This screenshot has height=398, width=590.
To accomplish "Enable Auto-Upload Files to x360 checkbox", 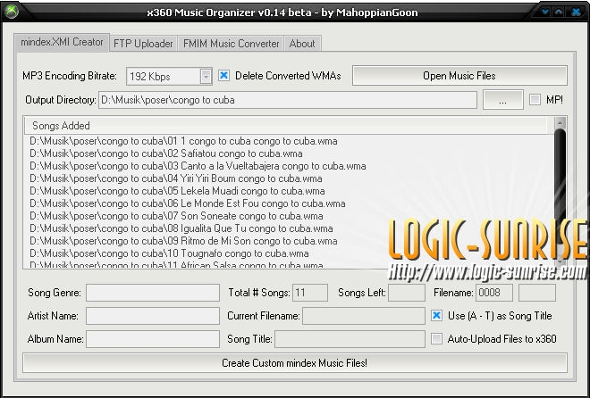I will [436, 339].
